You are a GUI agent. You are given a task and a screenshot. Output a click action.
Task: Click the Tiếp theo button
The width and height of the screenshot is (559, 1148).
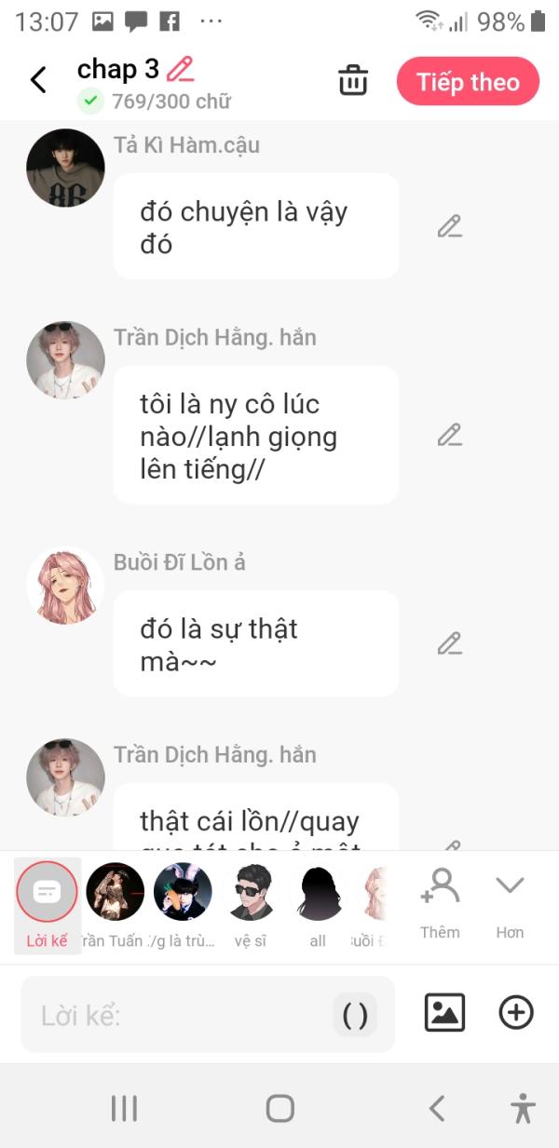(x=468, y=81)
